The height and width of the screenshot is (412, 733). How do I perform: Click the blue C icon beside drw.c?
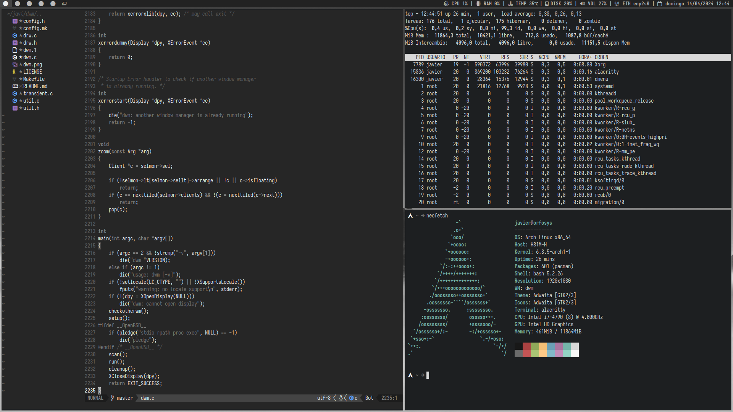[15, 35]
